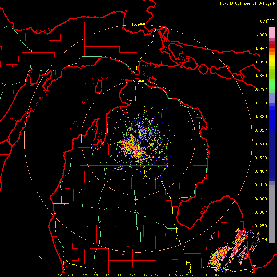The image size is (277, 277).
Task: Click the KAPX station identifier in the caption
Action: pyautogui.click(x=172, y=275)
